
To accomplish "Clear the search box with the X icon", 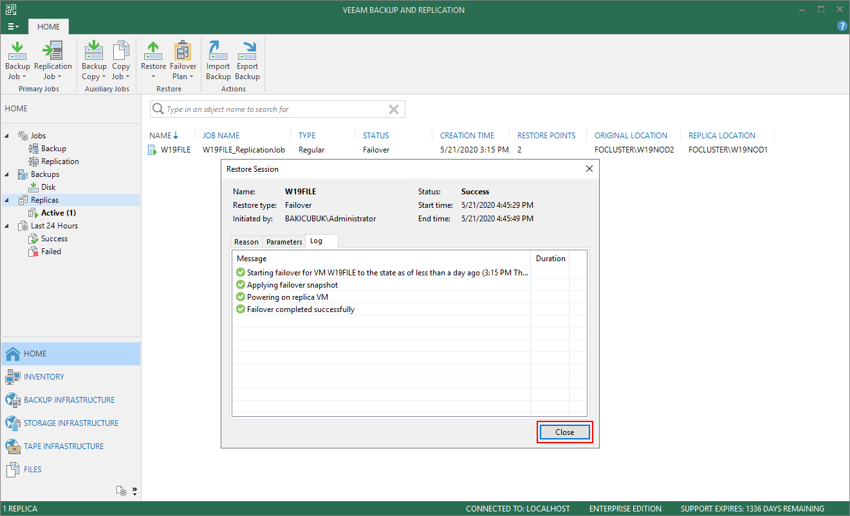I will pyautogui.click(x=394, y=109).
